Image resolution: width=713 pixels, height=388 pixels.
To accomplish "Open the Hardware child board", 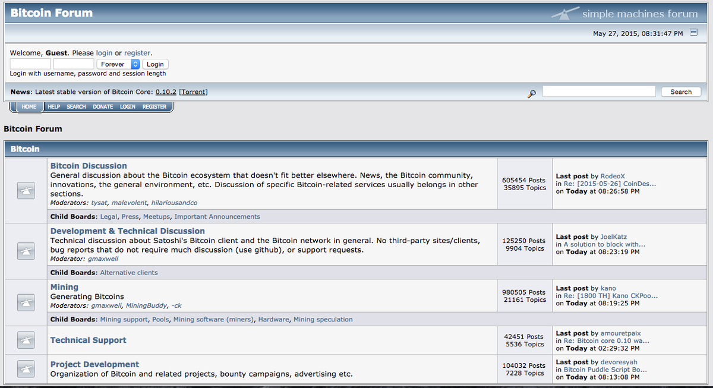I will pyautogui.click(x=273, y=320).
